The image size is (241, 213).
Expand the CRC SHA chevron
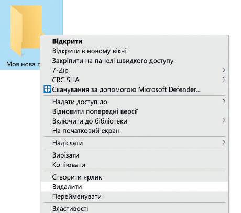click(x=224, y=80)
